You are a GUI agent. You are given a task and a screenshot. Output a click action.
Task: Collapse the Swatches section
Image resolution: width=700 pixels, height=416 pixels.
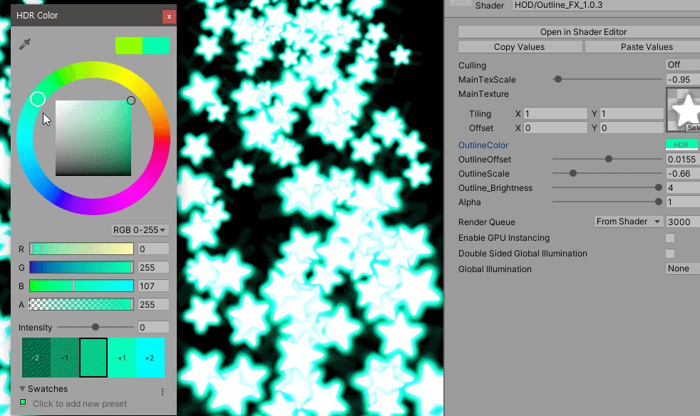[23, 388]
